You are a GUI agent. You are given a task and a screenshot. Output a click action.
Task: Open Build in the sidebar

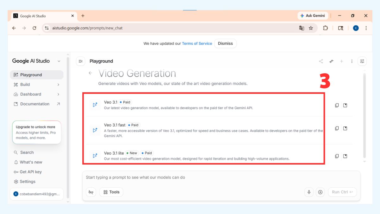click(37, 84)
